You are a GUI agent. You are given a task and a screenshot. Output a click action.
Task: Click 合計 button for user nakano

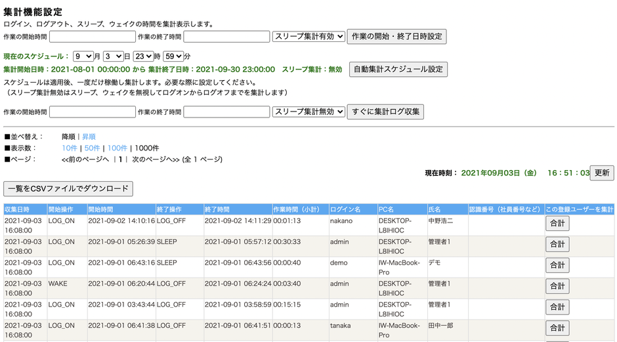pos(557,224)
